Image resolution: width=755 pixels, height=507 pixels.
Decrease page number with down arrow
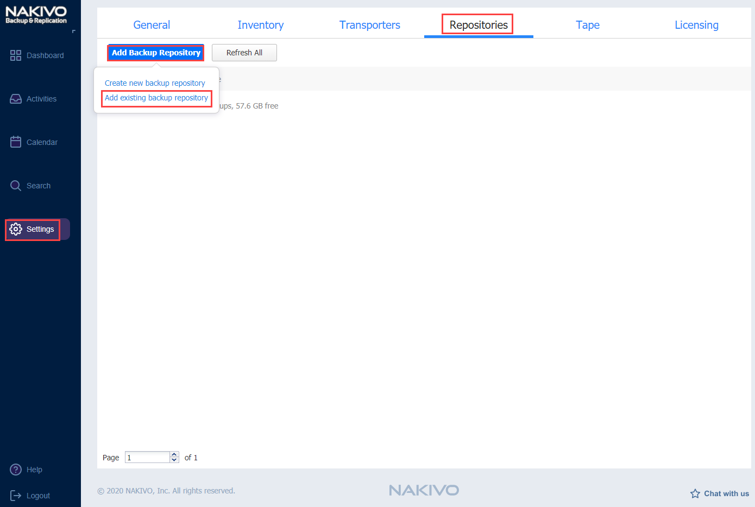coord(174,460)
